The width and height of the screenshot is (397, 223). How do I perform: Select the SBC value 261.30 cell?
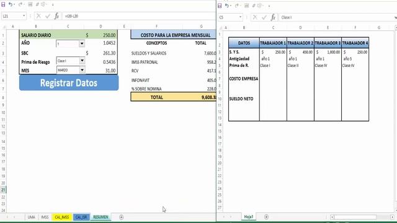100,53
